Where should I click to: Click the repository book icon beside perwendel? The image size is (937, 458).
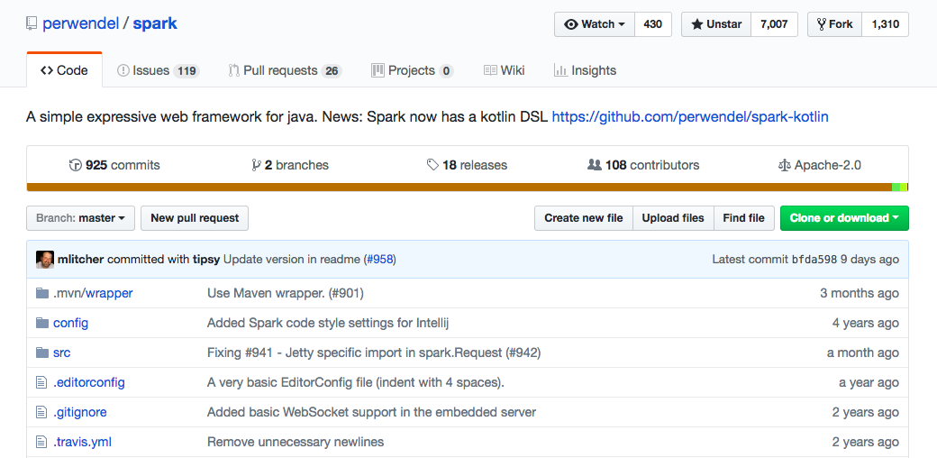pyautogui.click(x=31, y=24)
